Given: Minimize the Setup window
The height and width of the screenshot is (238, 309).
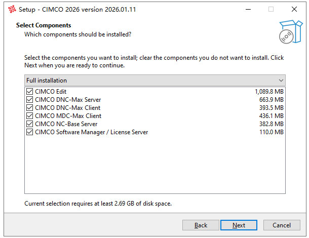Looking at the screenshot, I should point(248,9).
